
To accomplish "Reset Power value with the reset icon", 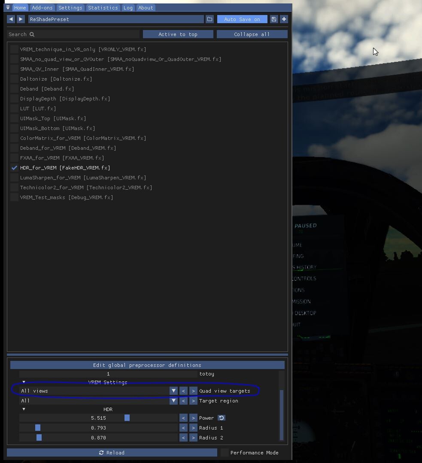I will coord(222,418).
